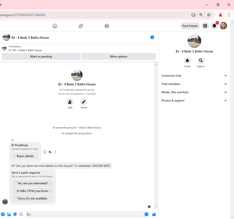Open account profile picture menu

point(223,26)
